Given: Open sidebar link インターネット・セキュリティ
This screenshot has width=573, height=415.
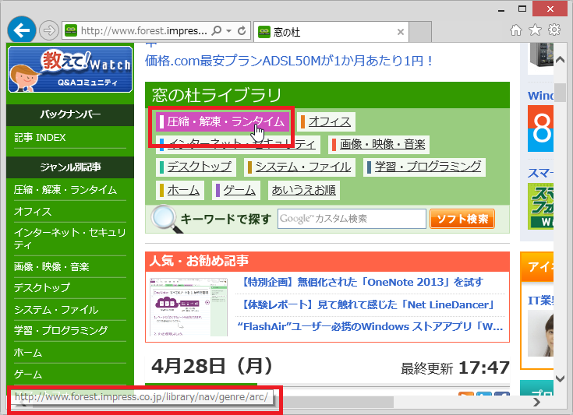Looking at the screenshot, I should [70, 238].
